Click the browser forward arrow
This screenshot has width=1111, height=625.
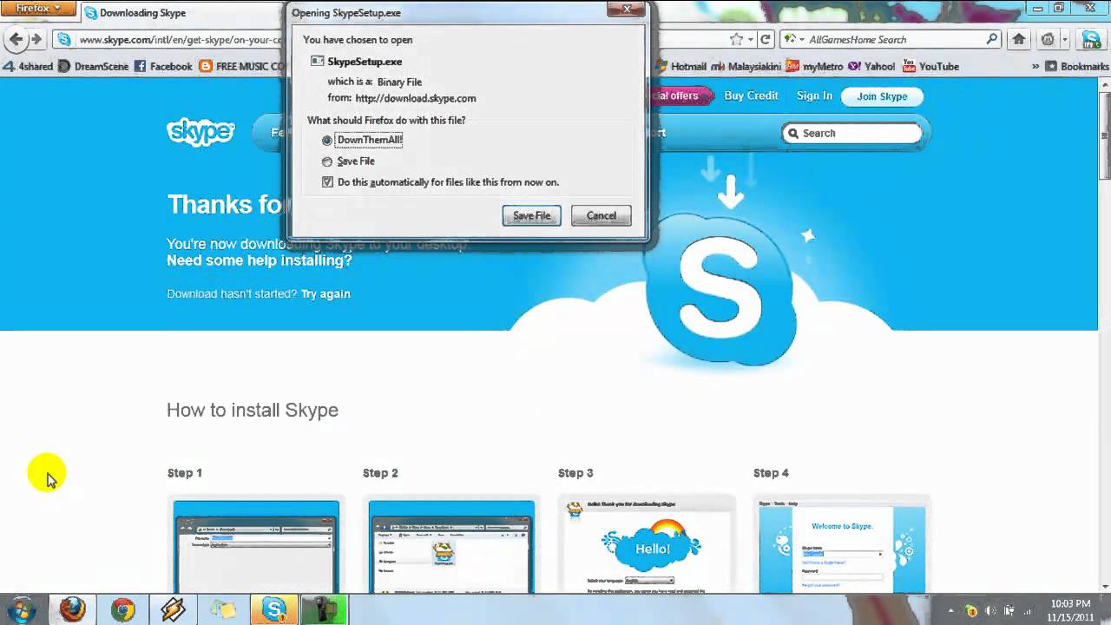click(x=36, y=39)
